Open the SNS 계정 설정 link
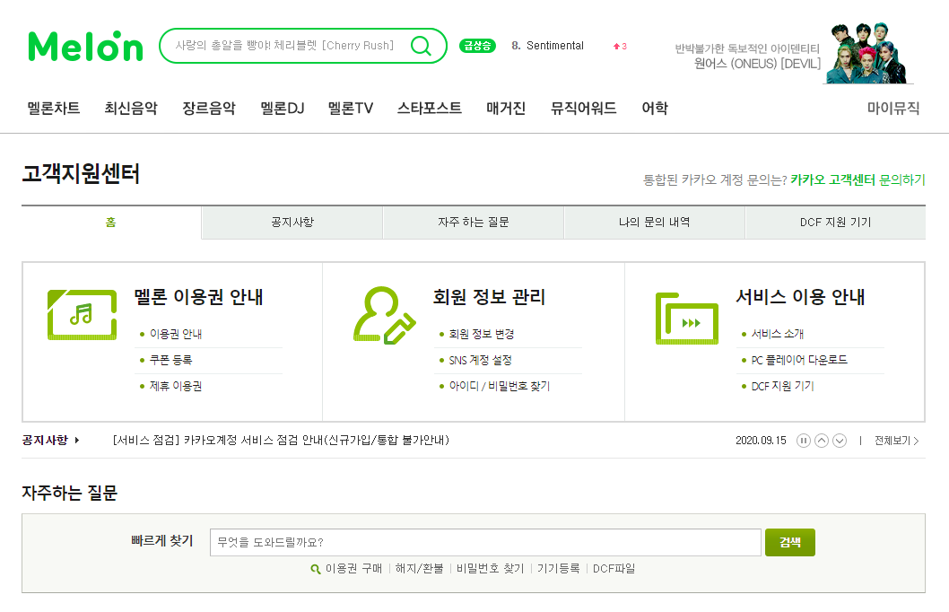Screen dimensions: 949x612 pyautogui.click(x=480, y=360)
